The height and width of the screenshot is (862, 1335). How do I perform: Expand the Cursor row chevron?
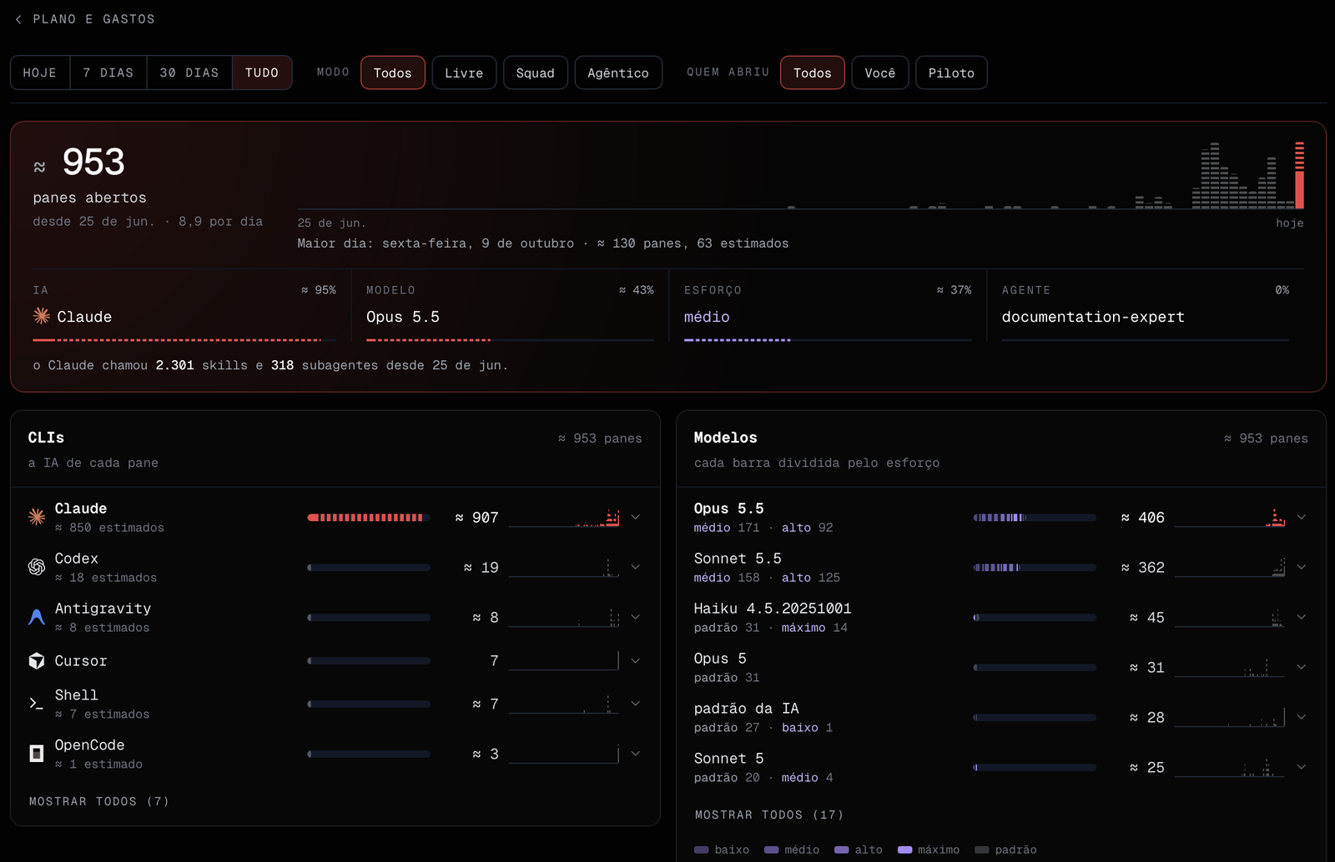[636, 661]
